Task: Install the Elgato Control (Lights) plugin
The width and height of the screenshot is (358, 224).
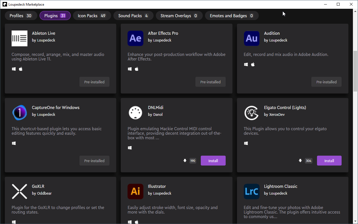Action: 329,161
